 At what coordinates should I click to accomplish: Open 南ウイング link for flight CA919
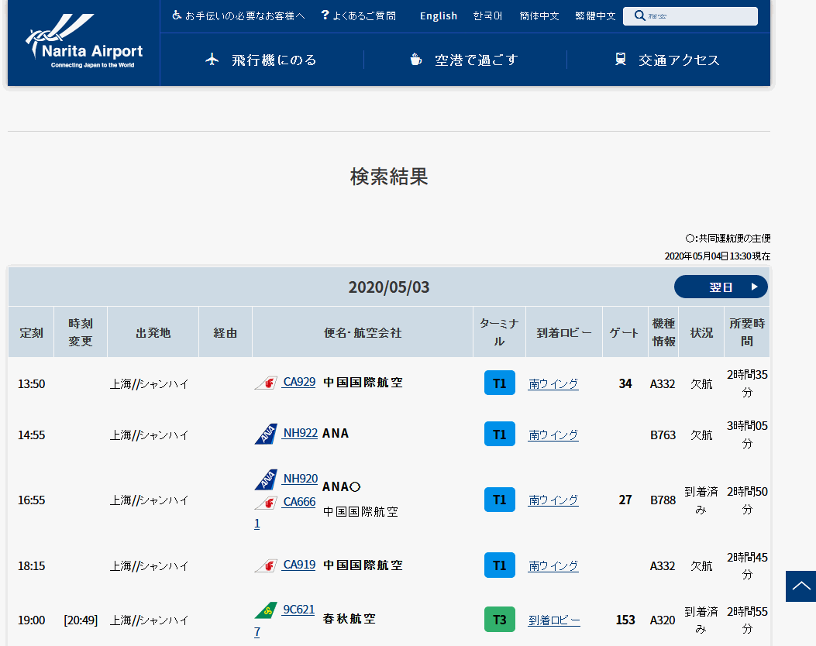tap(553, 566)
